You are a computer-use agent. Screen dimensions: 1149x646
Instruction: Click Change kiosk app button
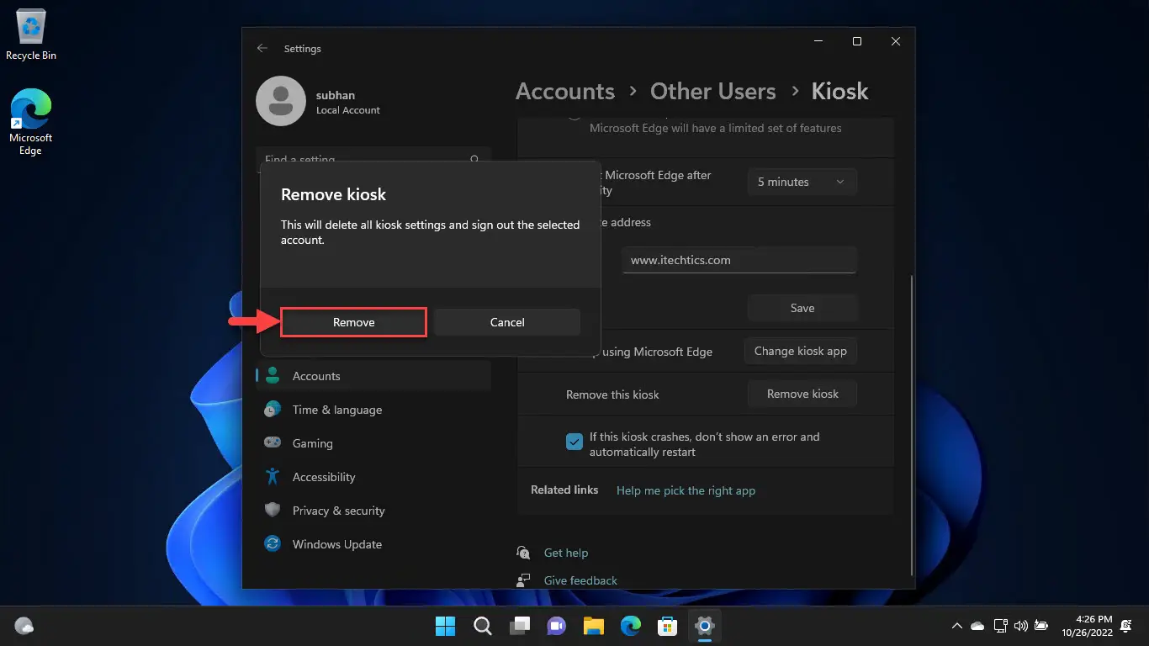[801, 351]
